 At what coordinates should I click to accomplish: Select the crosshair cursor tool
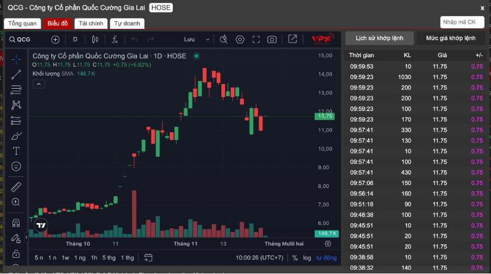(x=16, y=59)
